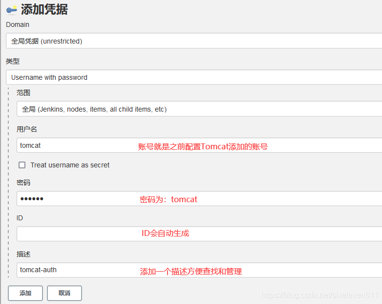Click the 添加 button

pyautogui.click(x=25, y=293)
